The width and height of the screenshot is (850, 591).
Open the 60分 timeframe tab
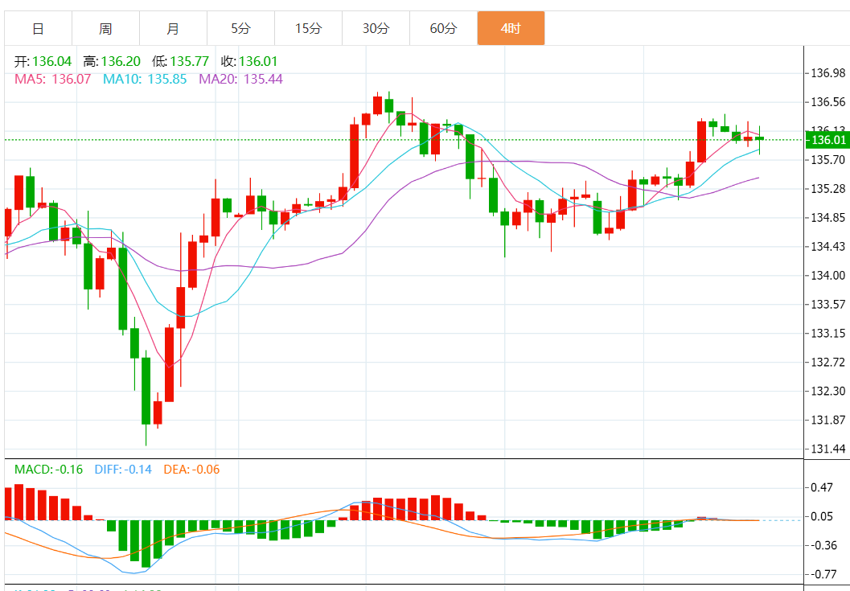tap(443, 29)
